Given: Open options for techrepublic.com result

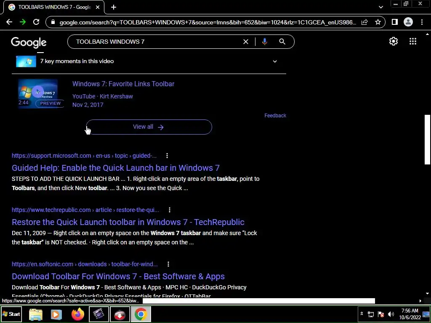Looking at the screenshot, I should [x=169, y=210].
